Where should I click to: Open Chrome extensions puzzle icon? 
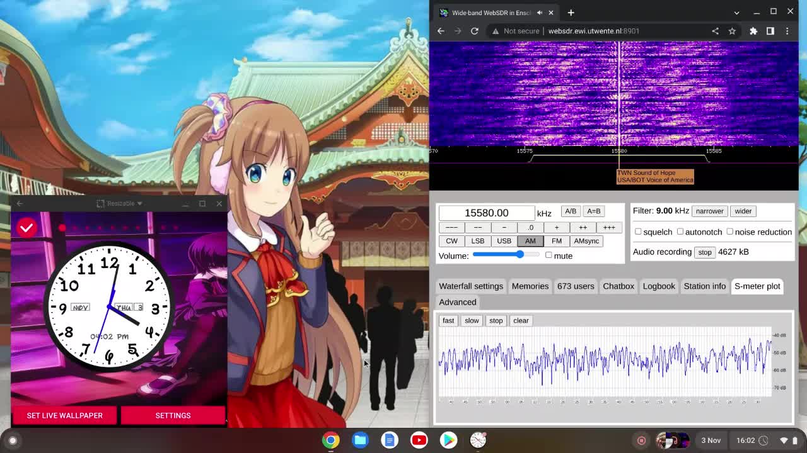753,31
